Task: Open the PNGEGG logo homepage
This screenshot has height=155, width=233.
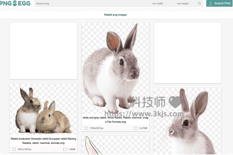Action: (15, 3)
